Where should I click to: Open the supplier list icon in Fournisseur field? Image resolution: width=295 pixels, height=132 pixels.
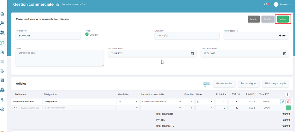284,36
